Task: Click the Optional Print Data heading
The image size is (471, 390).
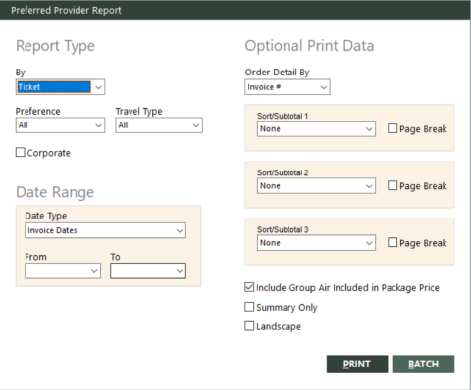Action: click(x=309, y=46)
